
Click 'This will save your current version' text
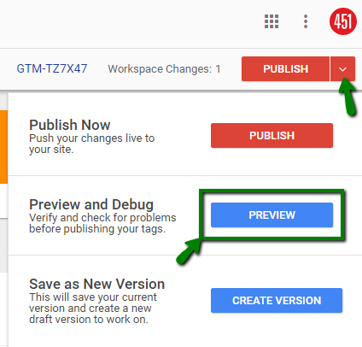(x=93, y=303)
